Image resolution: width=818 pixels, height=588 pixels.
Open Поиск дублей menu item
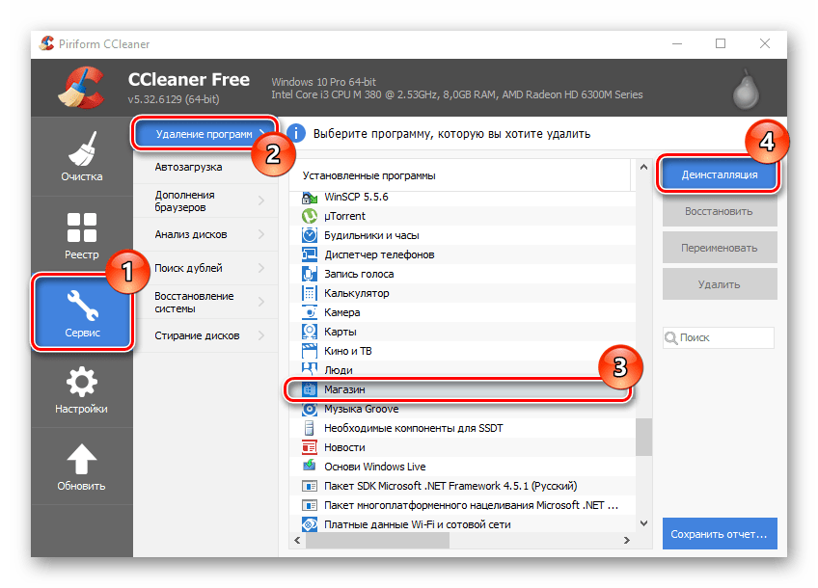tap(189, 268)
